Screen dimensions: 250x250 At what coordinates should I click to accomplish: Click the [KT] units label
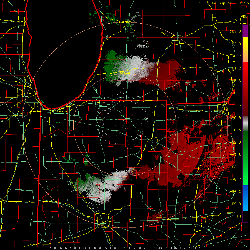[x=237, y=19]
